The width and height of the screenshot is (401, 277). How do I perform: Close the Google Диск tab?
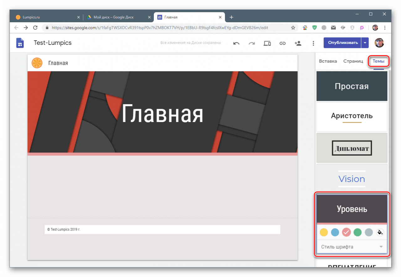coord(149,17)
